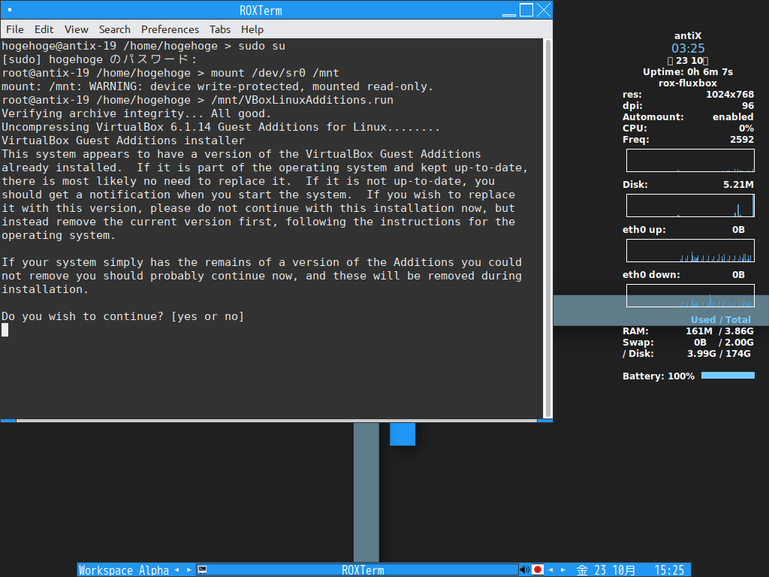The height and width of the screenshot is (577, 769).
Task: Click the Japanese flag input method icon
Action: coord(538,569)
